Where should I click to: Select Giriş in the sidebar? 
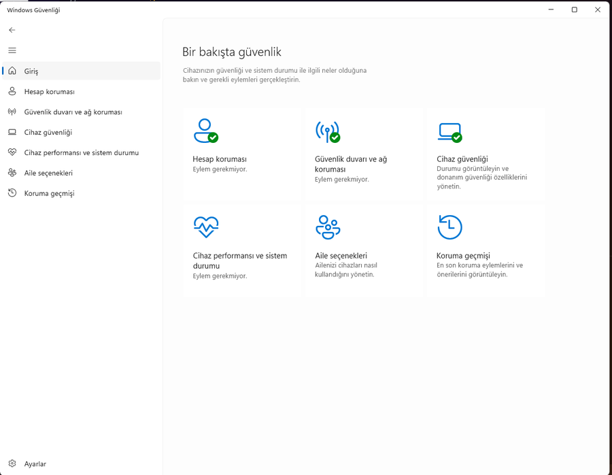pos(81,71)
